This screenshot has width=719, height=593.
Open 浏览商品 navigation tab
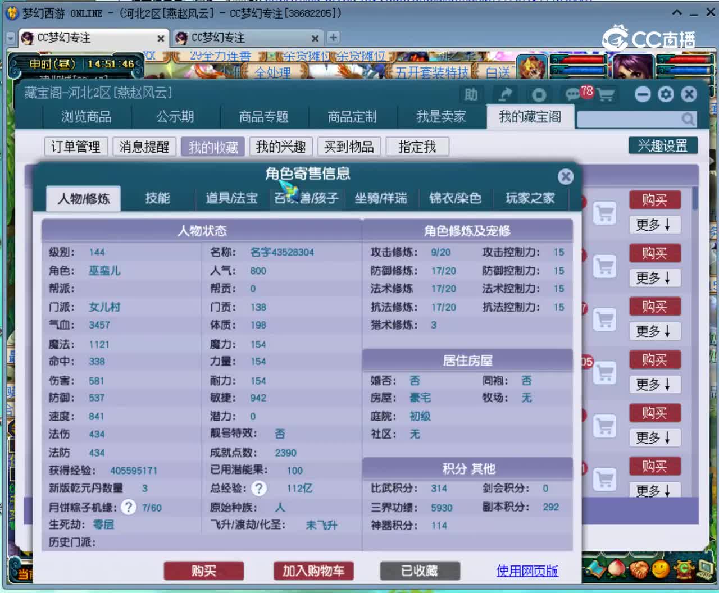pyautogui.click(x=87, y=117)
